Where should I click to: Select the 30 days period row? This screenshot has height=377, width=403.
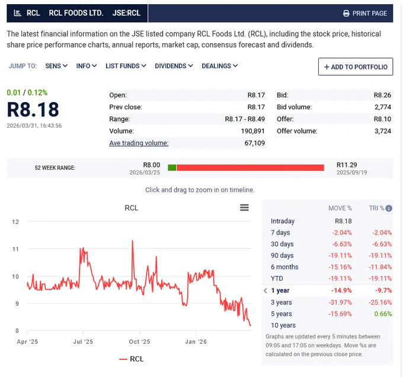tap(328, 244)
